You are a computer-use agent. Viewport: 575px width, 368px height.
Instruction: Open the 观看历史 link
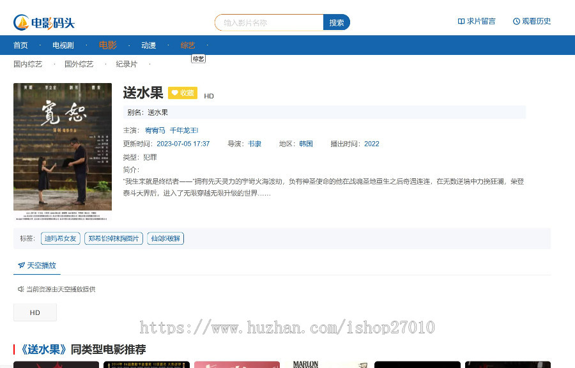[x=532, y=21]
